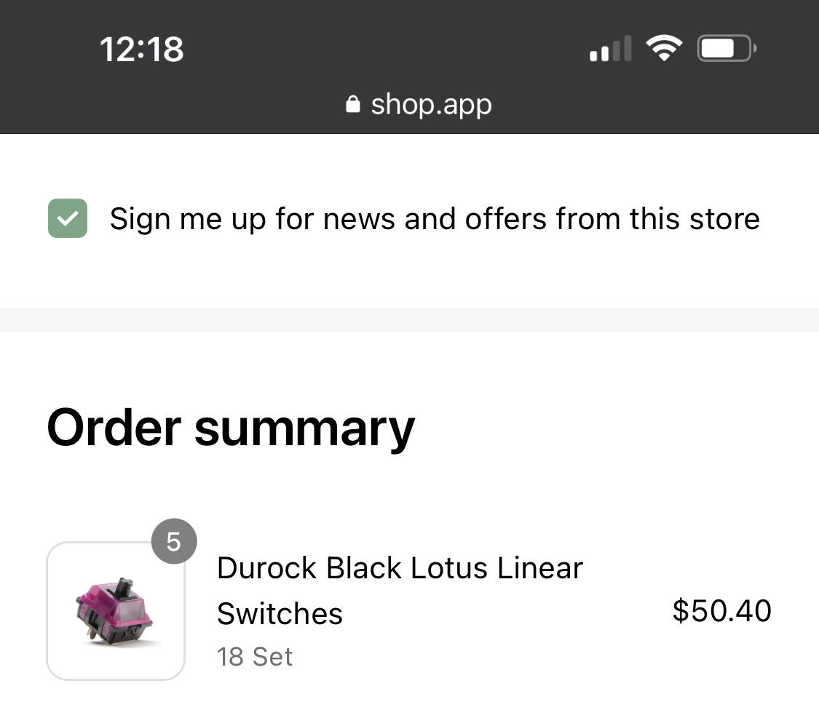Tap the $50.40 item price
Viewport: 819px width, 710px height.
click(722, 610)
